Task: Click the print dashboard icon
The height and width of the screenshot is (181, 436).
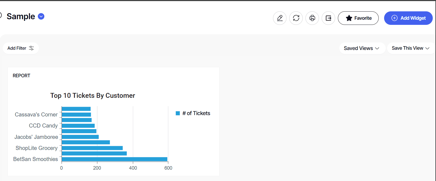Action: [x=312, y=18]
